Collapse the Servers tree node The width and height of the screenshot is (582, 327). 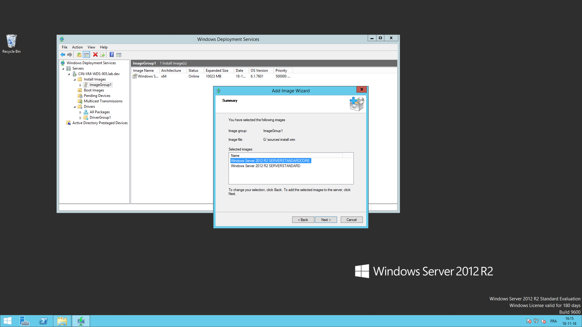coord(63,69)
